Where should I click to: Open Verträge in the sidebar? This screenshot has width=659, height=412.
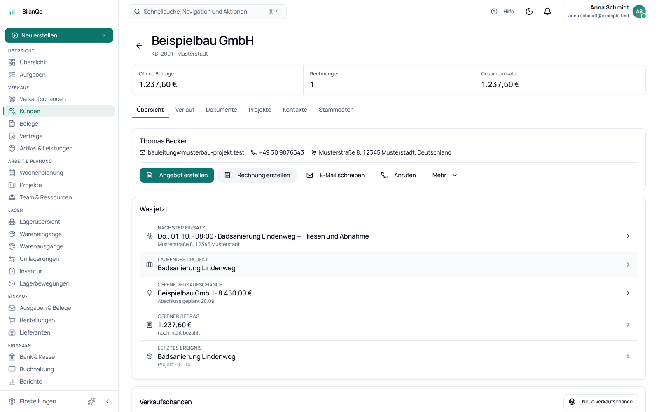[x=59, y=136]
